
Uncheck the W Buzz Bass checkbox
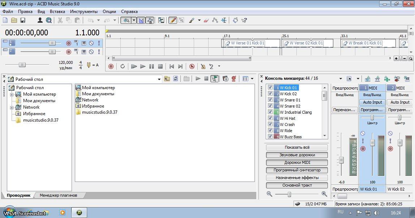[270, 136]
